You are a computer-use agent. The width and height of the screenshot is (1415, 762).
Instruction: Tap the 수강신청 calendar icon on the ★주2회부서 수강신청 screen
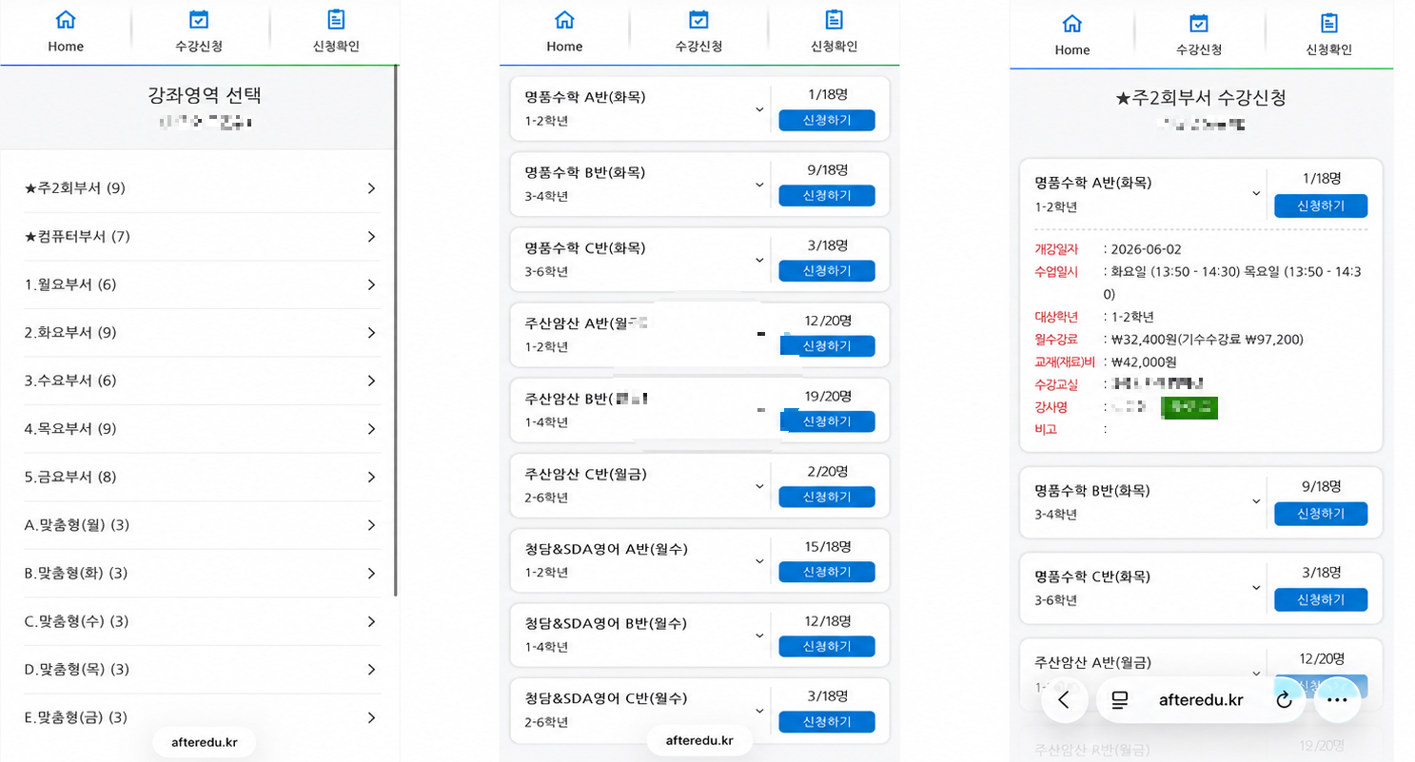pyautogui.click(x=1199, y=24)
